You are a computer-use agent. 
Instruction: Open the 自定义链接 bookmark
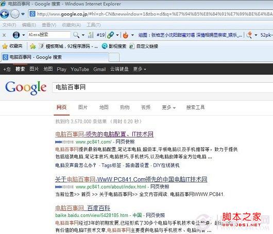point(144,46)
